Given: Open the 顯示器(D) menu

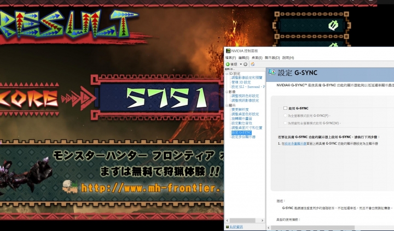Looking at the screenshot, I should point(272,58).
